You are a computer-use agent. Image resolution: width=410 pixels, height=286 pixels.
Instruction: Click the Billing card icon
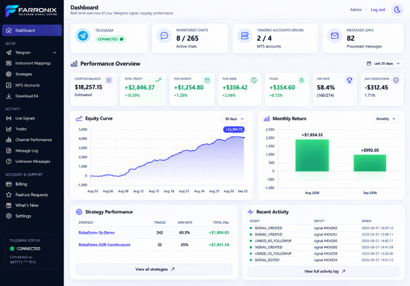[x=9, y=184]
